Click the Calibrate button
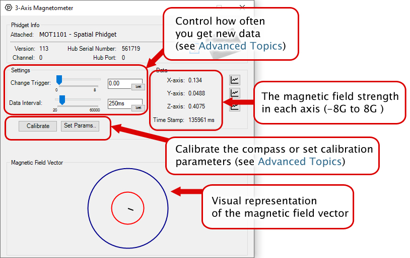The image size is (410, 258). (x=38, y=126)
